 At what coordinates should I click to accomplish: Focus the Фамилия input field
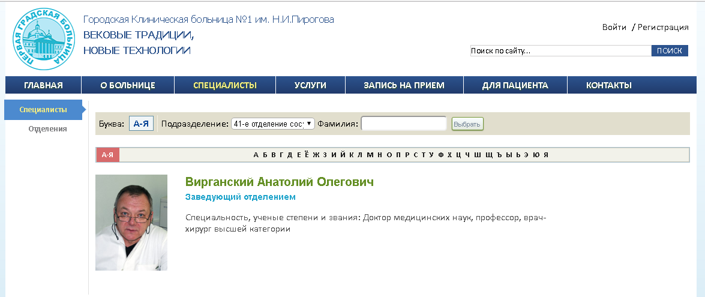pyautogui.click(x=404, y=124)
